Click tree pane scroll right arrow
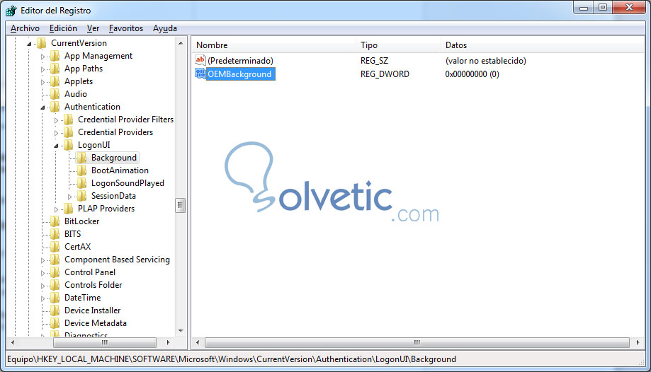 tap(168, 342)
